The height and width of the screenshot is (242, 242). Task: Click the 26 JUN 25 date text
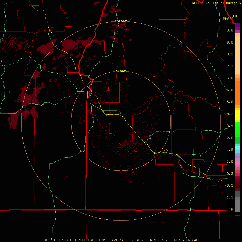coord(173,240)
